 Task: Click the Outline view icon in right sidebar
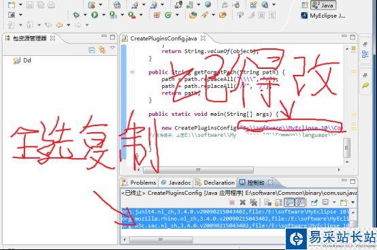[365, 54]
